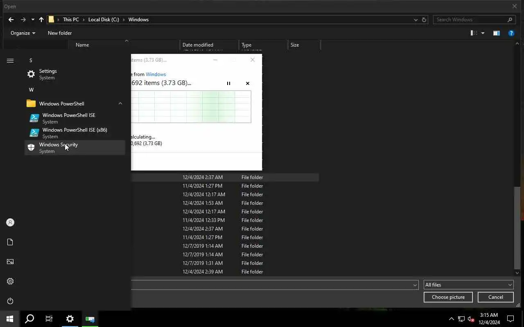
Task: Click New folder button
Action: [60, 33]
